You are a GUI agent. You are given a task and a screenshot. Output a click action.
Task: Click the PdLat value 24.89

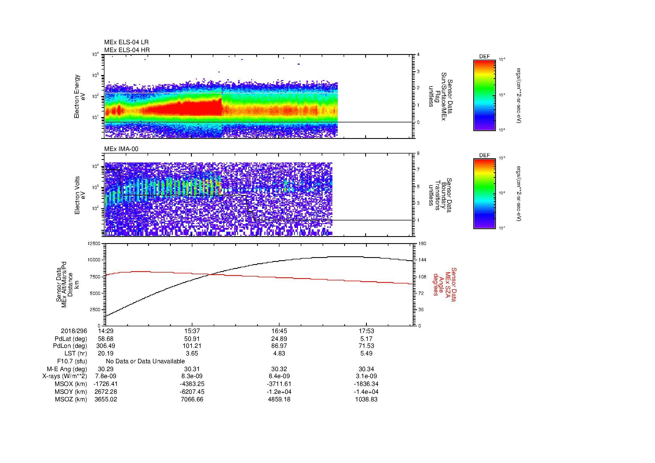point(279,339)
